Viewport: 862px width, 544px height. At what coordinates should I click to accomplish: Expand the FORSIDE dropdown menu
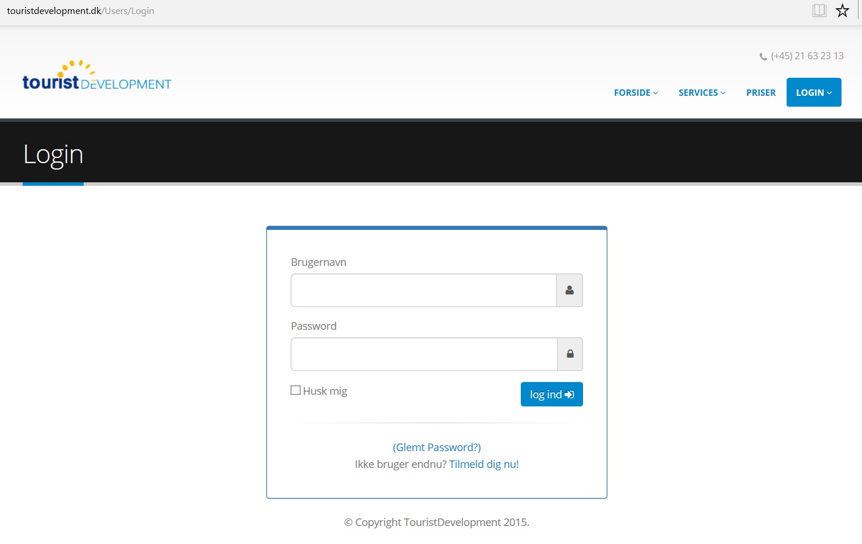636,93
